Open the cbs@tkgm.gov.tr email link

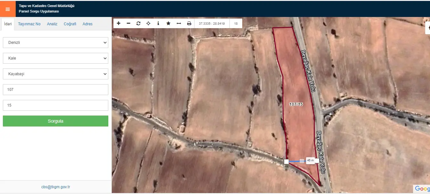(55, 187)
